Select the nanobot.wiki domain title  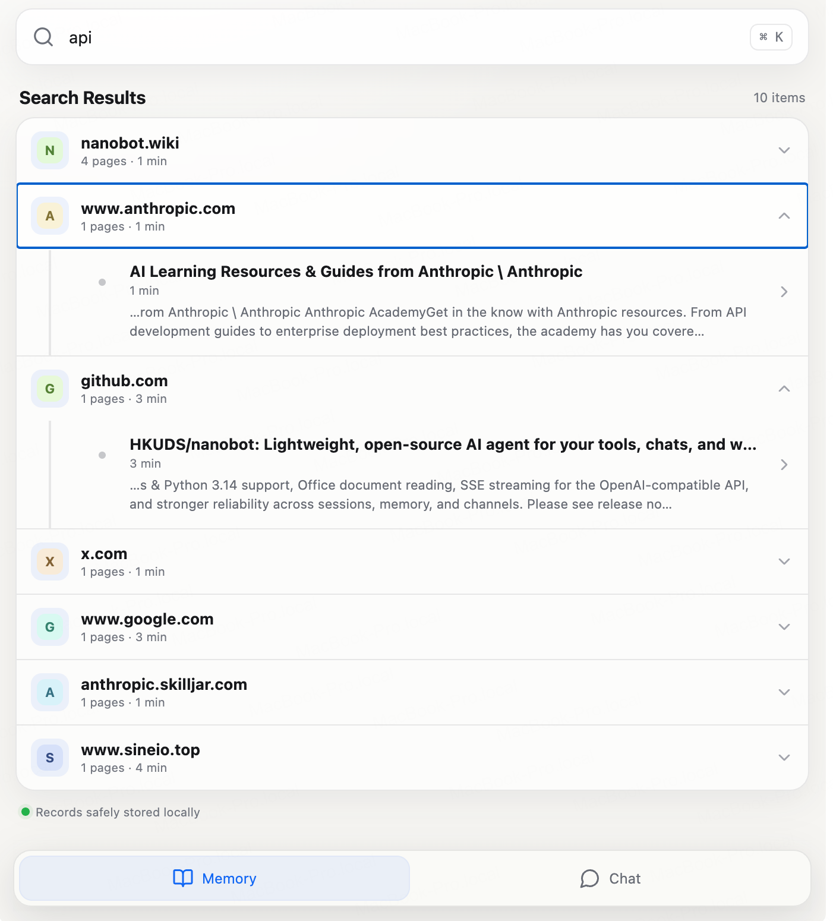(130, 143)
